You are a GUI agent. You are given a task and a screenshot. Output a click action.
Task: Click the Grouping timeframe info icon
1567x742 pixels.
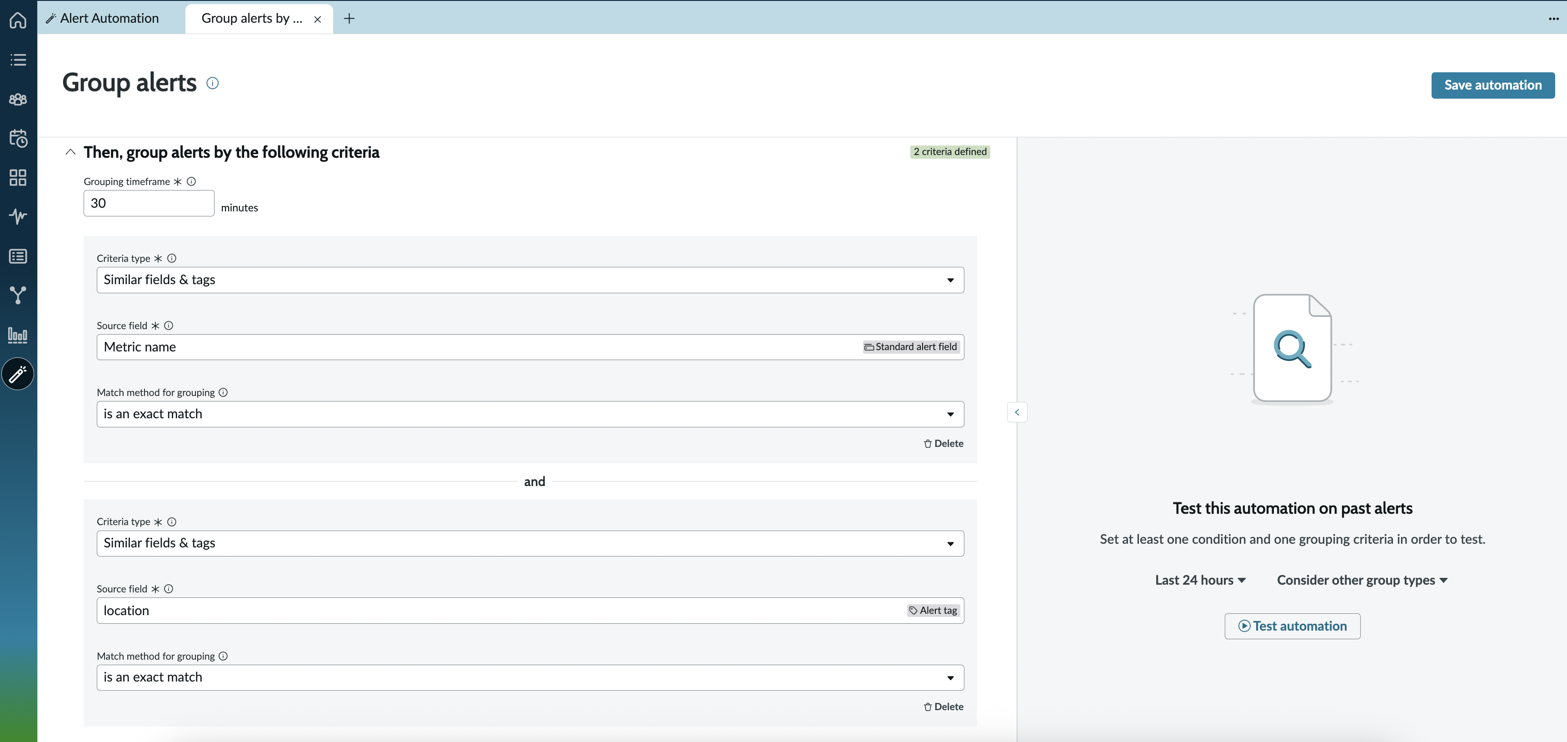[191, 181]
